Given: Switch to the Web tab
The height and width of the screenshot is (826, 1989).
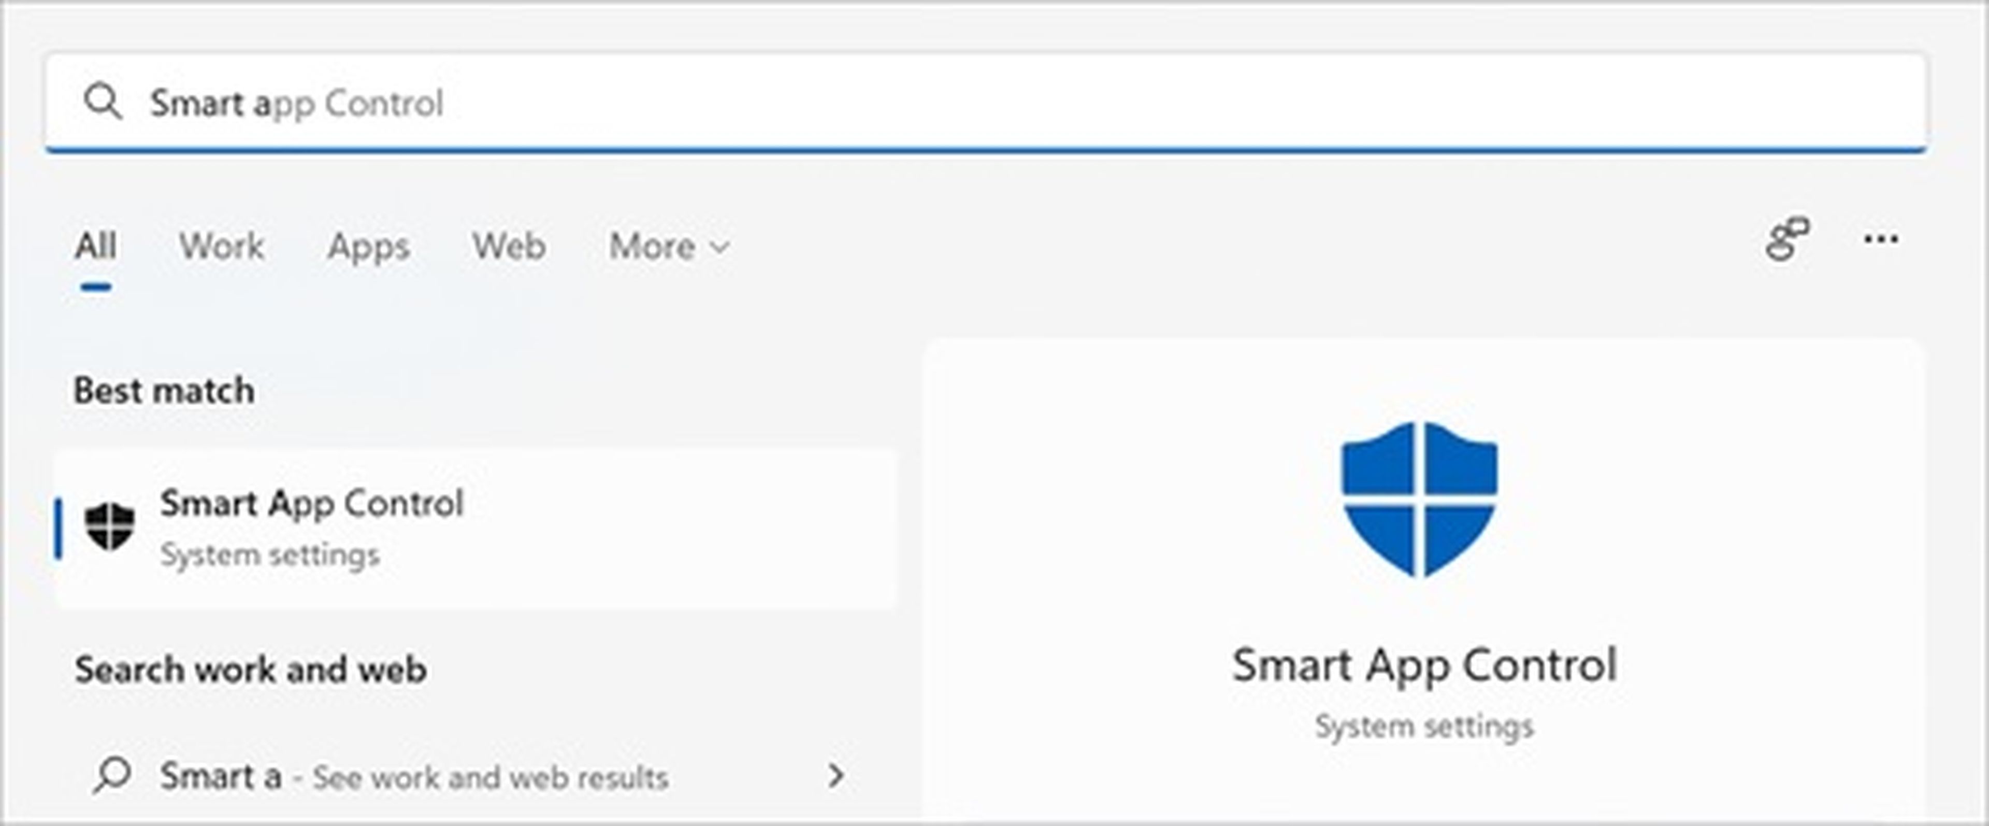Looking at the screenshot, I should coord(509,247).
